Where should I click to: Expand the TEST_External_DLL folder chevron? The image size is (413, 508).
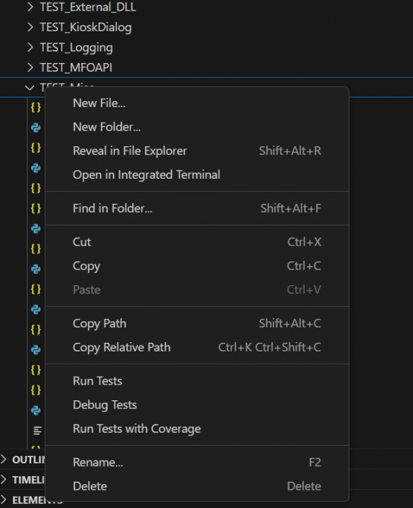point(30,7)
